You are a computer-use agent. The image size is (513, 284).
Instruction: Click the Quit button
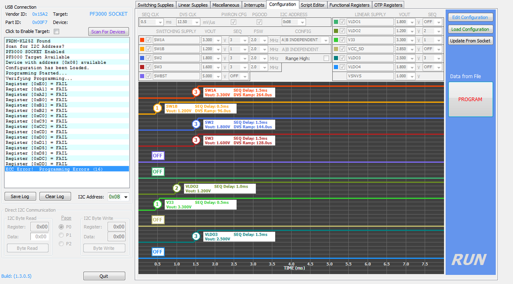(x=104, y=276)
